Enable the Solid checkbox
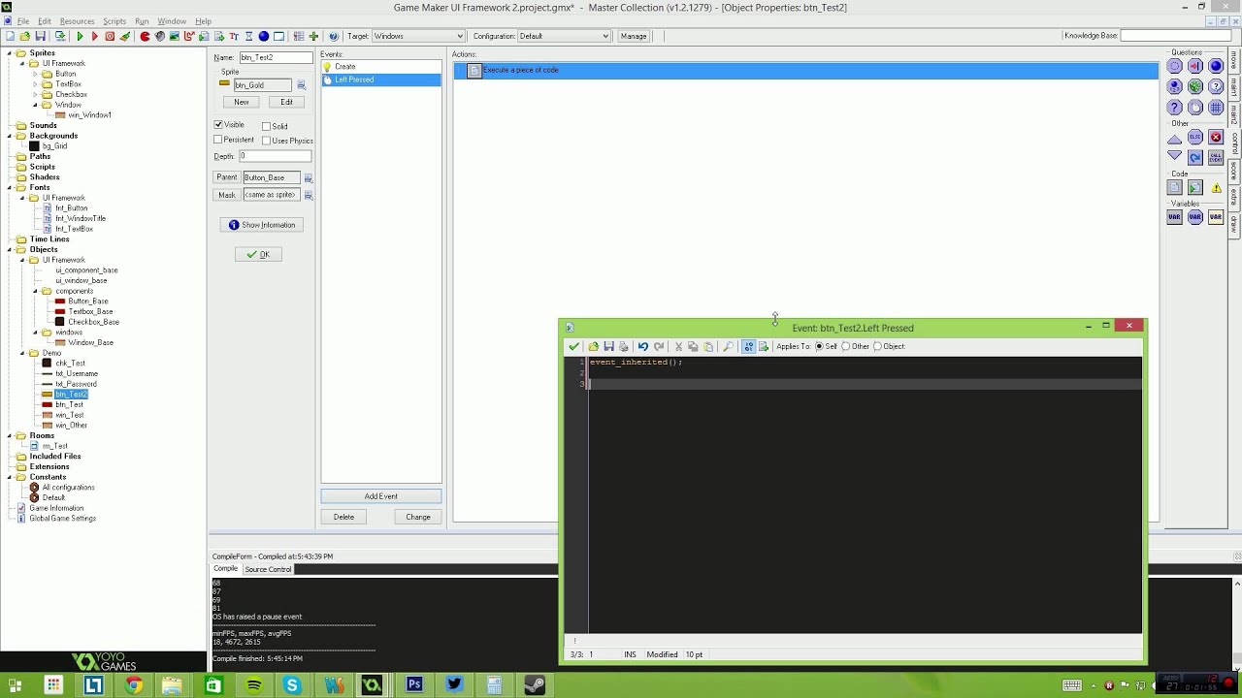This screenshot has width=1242, height=698. point(266,126)
